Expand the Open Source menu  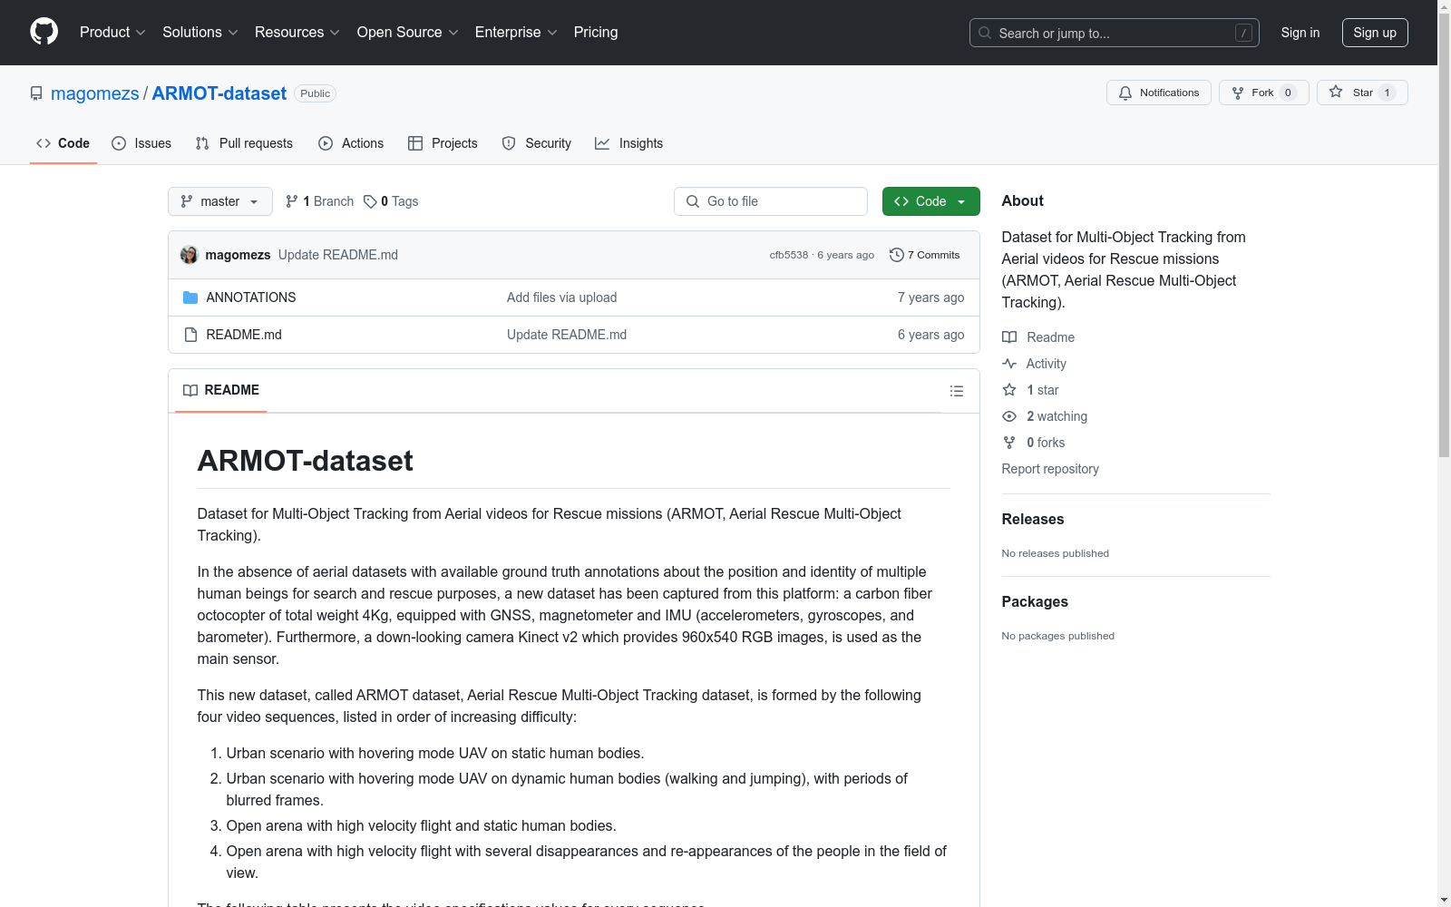pyautogui.click(x=408, y=33)
